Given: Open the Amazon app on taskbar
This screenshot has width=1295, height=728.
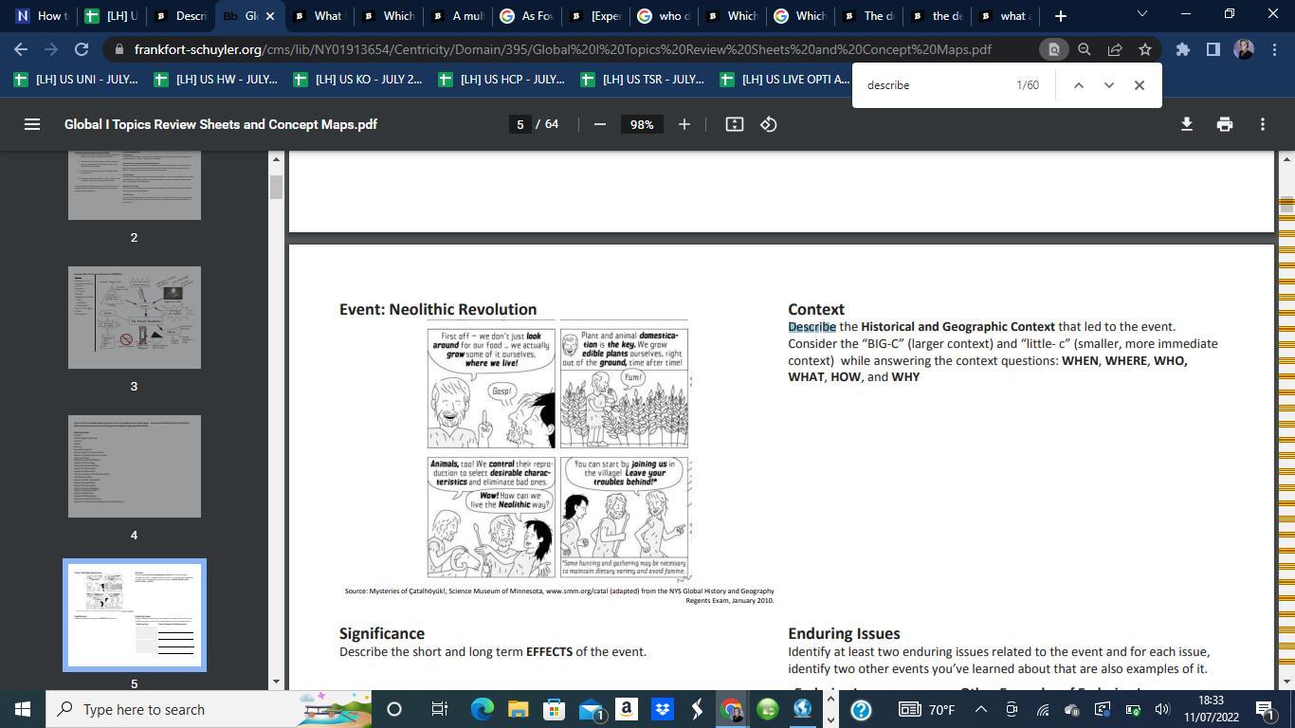Looking at the screenshot, I should [x=626, y=709].
